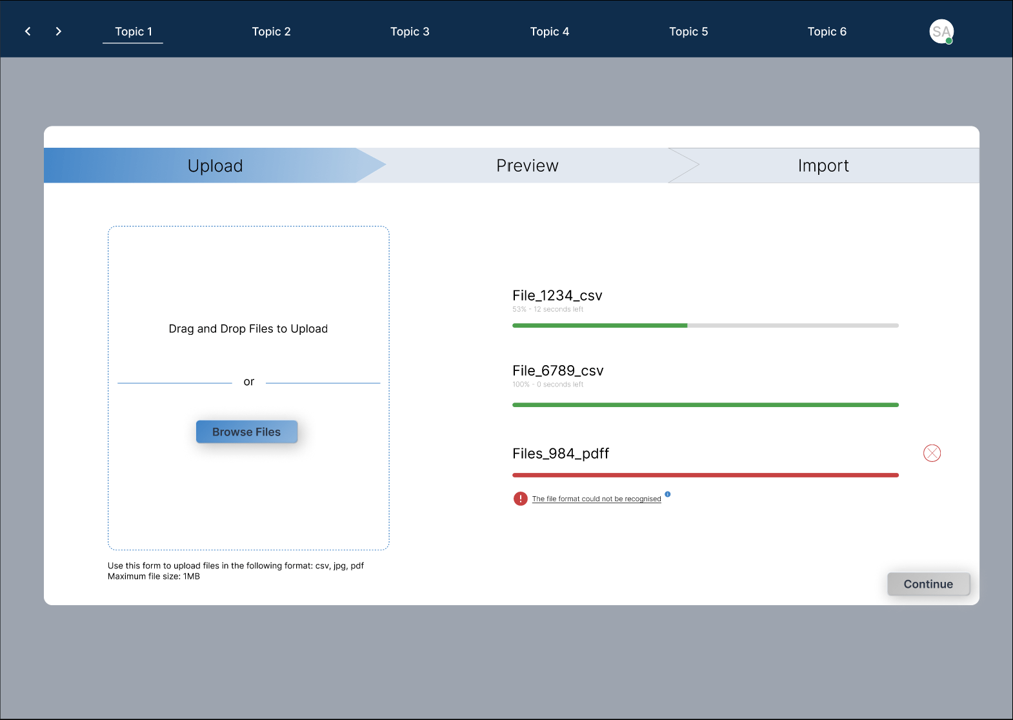Switch to Topic 1 tab

point(133,32)
